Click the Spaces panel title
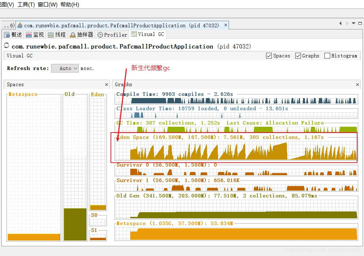This screenshot has width=364, height=256. coord(15,85)
